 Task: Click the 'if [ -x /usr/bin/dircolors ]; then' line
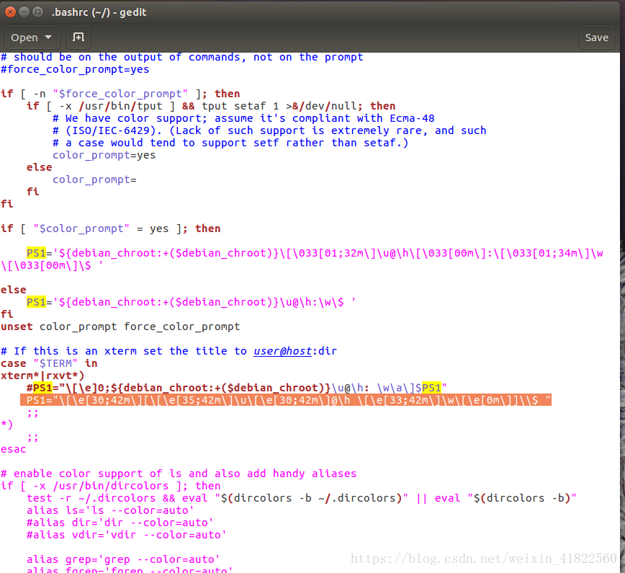pos(111,486)
